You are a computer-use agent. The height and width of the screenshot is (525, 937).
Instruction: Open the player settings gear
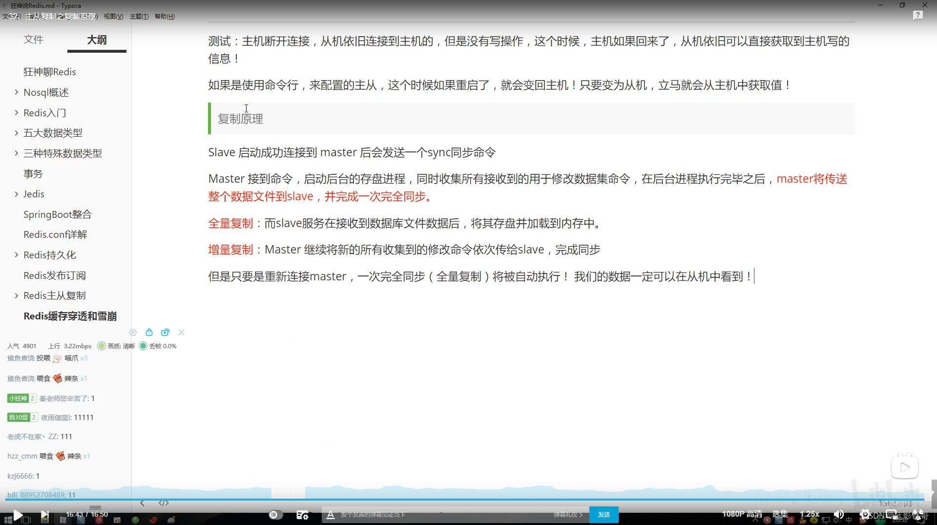tap(865, 514)
